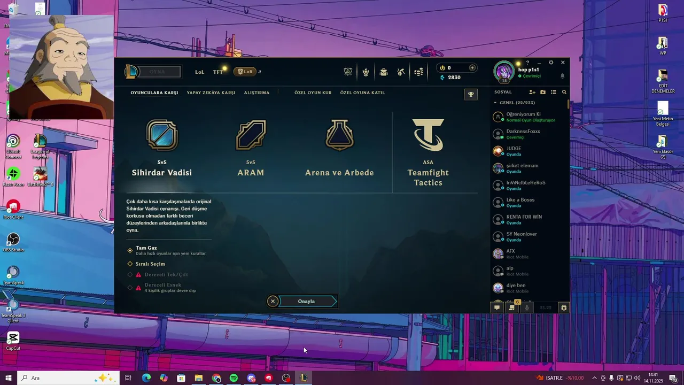This screenshot has height=385, width=684.
Task: Open the Clash tournament icon in top bar
Action: tap(348, 72)
